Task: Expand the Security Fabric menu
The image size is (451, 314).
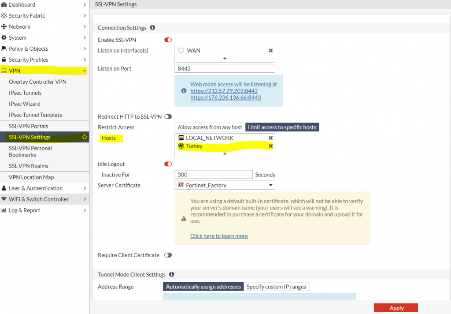Action: (44, 15)
